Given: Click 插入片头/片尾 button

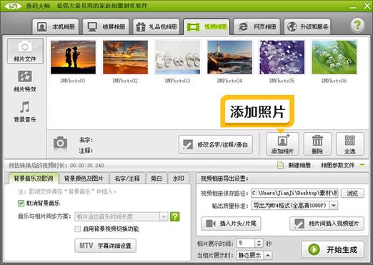Looking at the screenshot, I should tap(231, 224).
